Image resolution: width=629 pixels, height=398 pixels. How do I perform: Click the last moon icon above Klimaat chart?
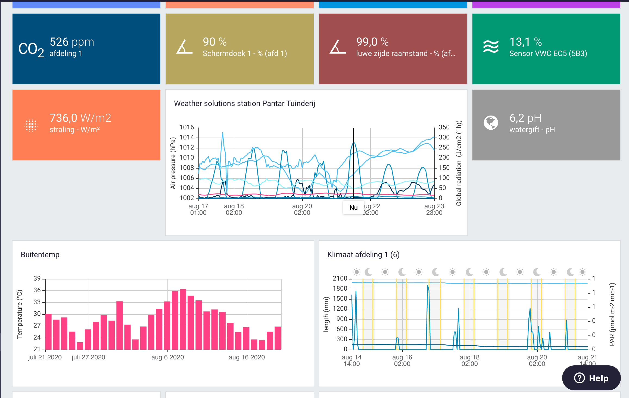pos(571,272)
